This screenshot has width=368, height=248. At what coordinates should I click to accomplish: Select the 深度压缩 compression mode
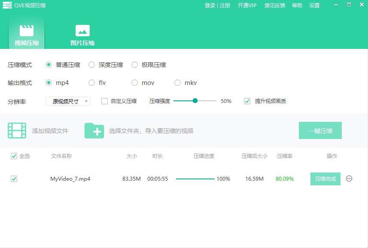(92, 65)
